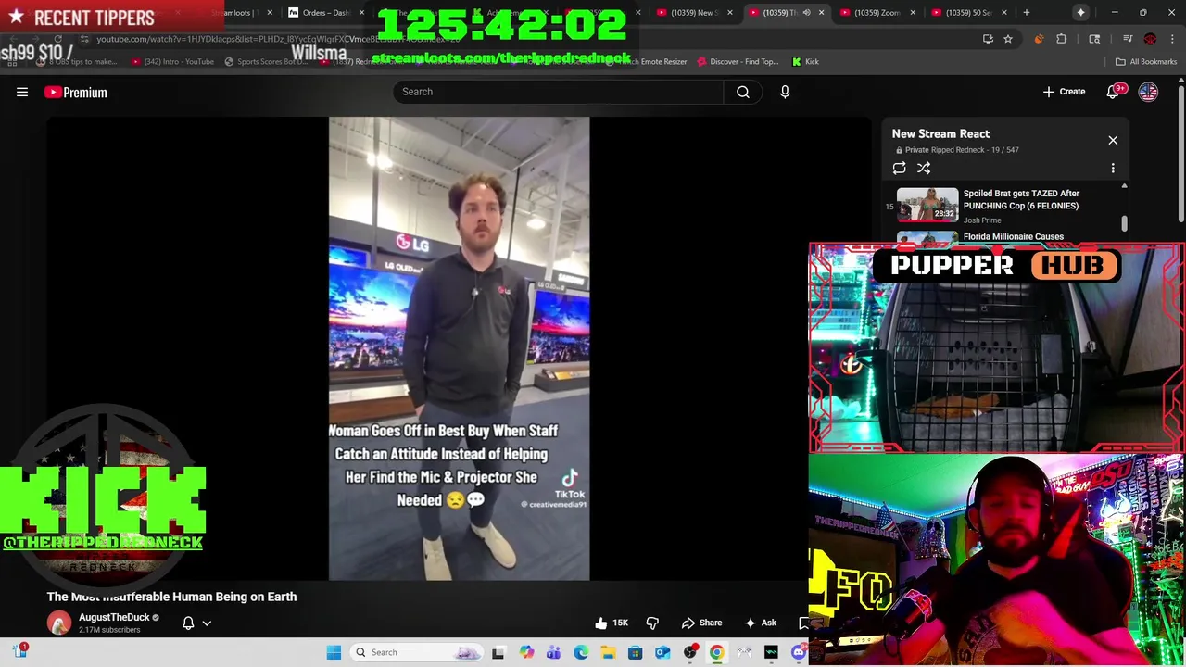This screenshot has height=667, width=1186.
Task: Open the YouTube hamburger guide menu
Action: click(22, 92)
